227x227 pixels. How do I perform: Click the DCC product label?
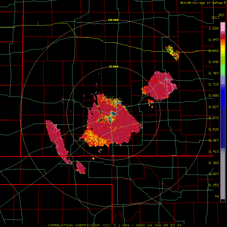[x=221, y=15]
